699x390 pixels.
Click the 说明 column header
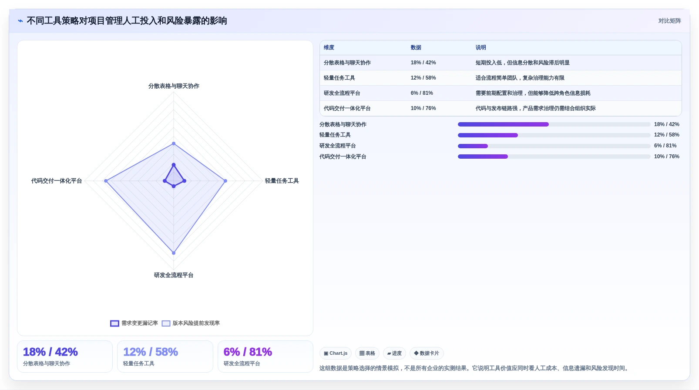tap(481, 47)
